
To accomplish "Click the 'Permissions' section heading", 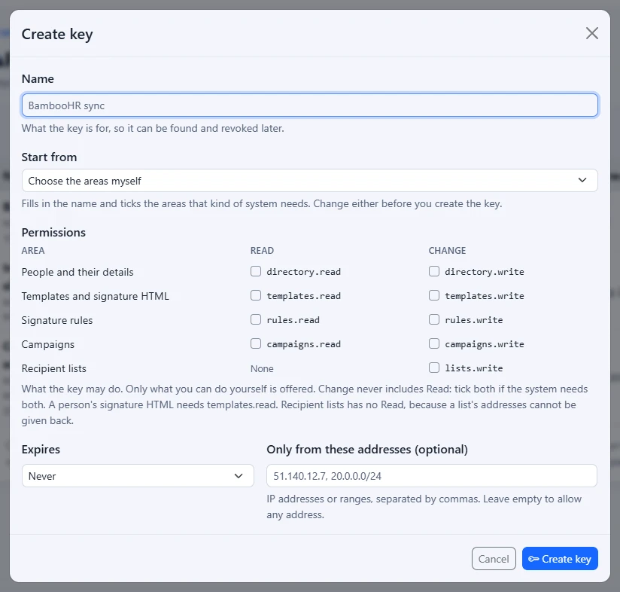I will pyautogui.click(x=53, y=232).
